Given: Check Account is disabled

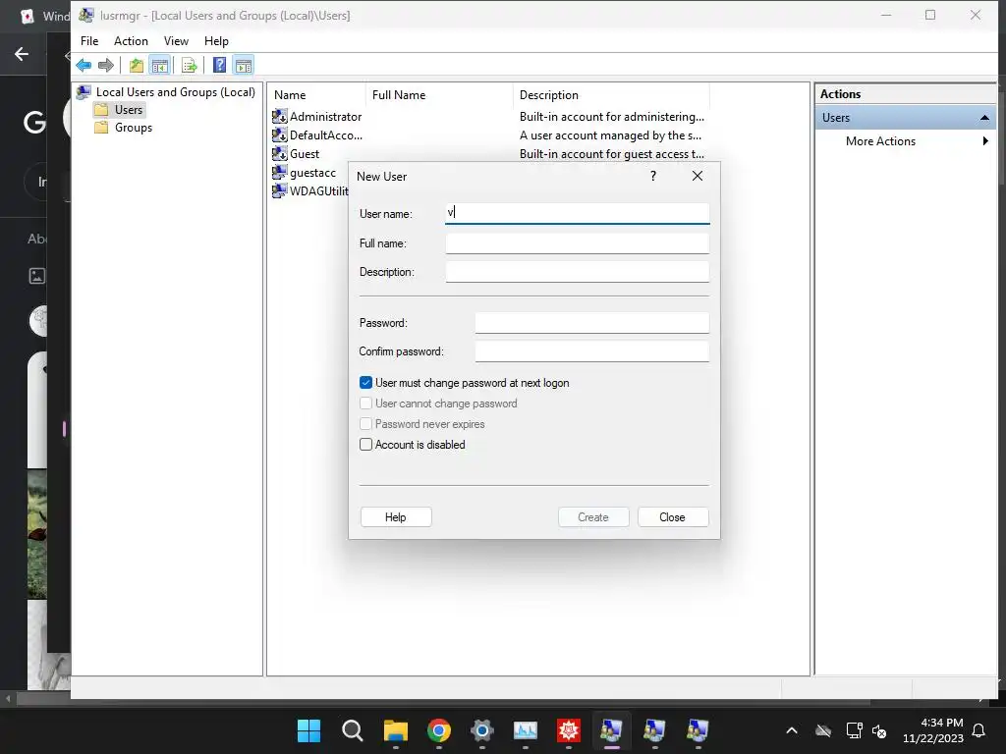Looking at the screenshot, I should [365, 445].
